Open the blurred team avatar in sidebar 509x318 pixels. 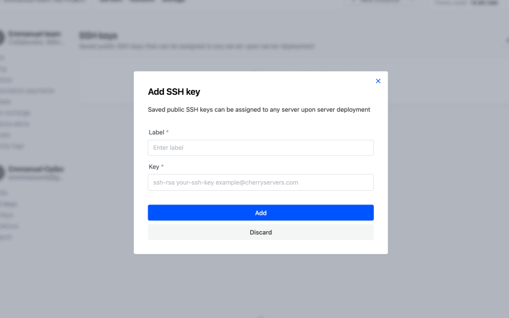click(x=2, y=38)
